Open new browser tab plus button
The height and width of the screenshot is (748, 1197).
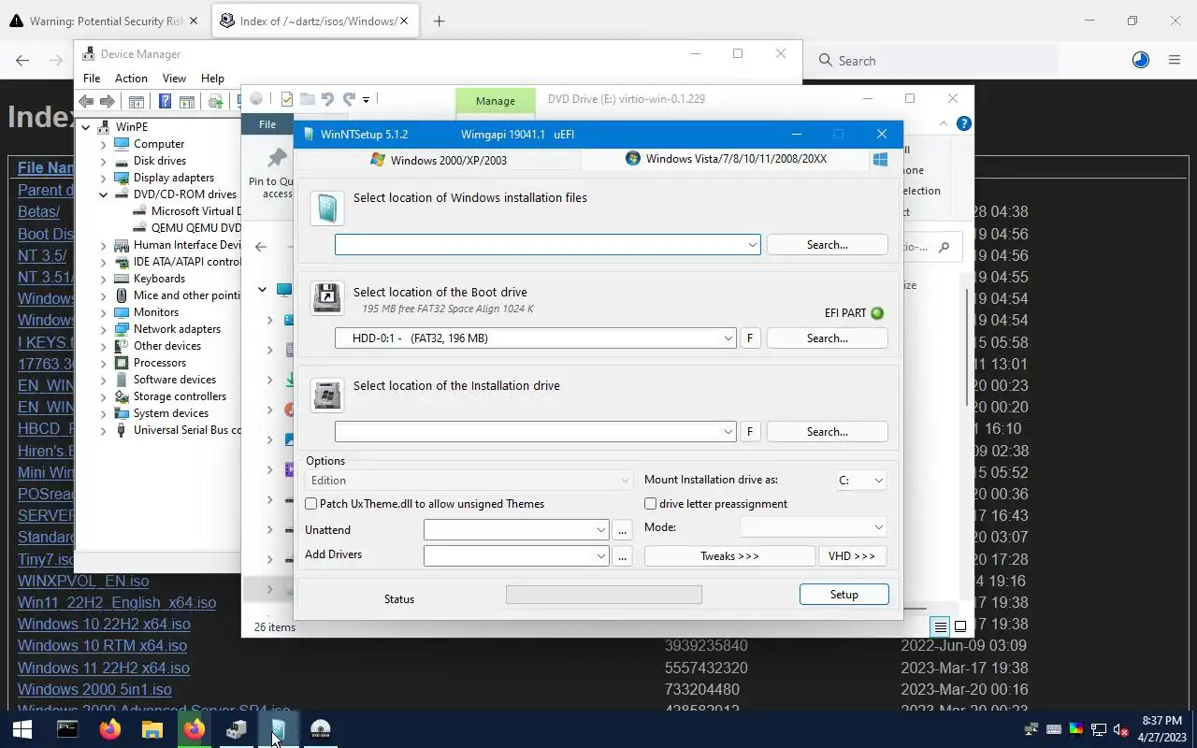[x=439, y=21]
